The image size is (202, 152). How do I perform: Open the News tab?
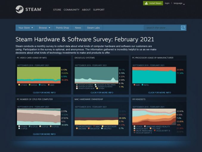78,28
